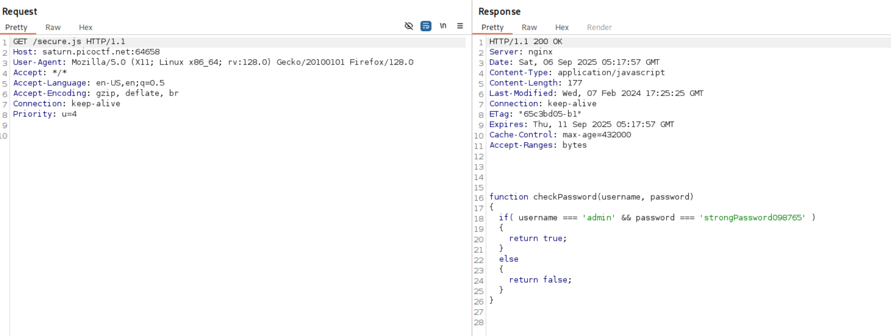The width and height of the screenshot is (891, 336).
Task: Click the function checkPassword declaration line
Action: tap(591, 197)
